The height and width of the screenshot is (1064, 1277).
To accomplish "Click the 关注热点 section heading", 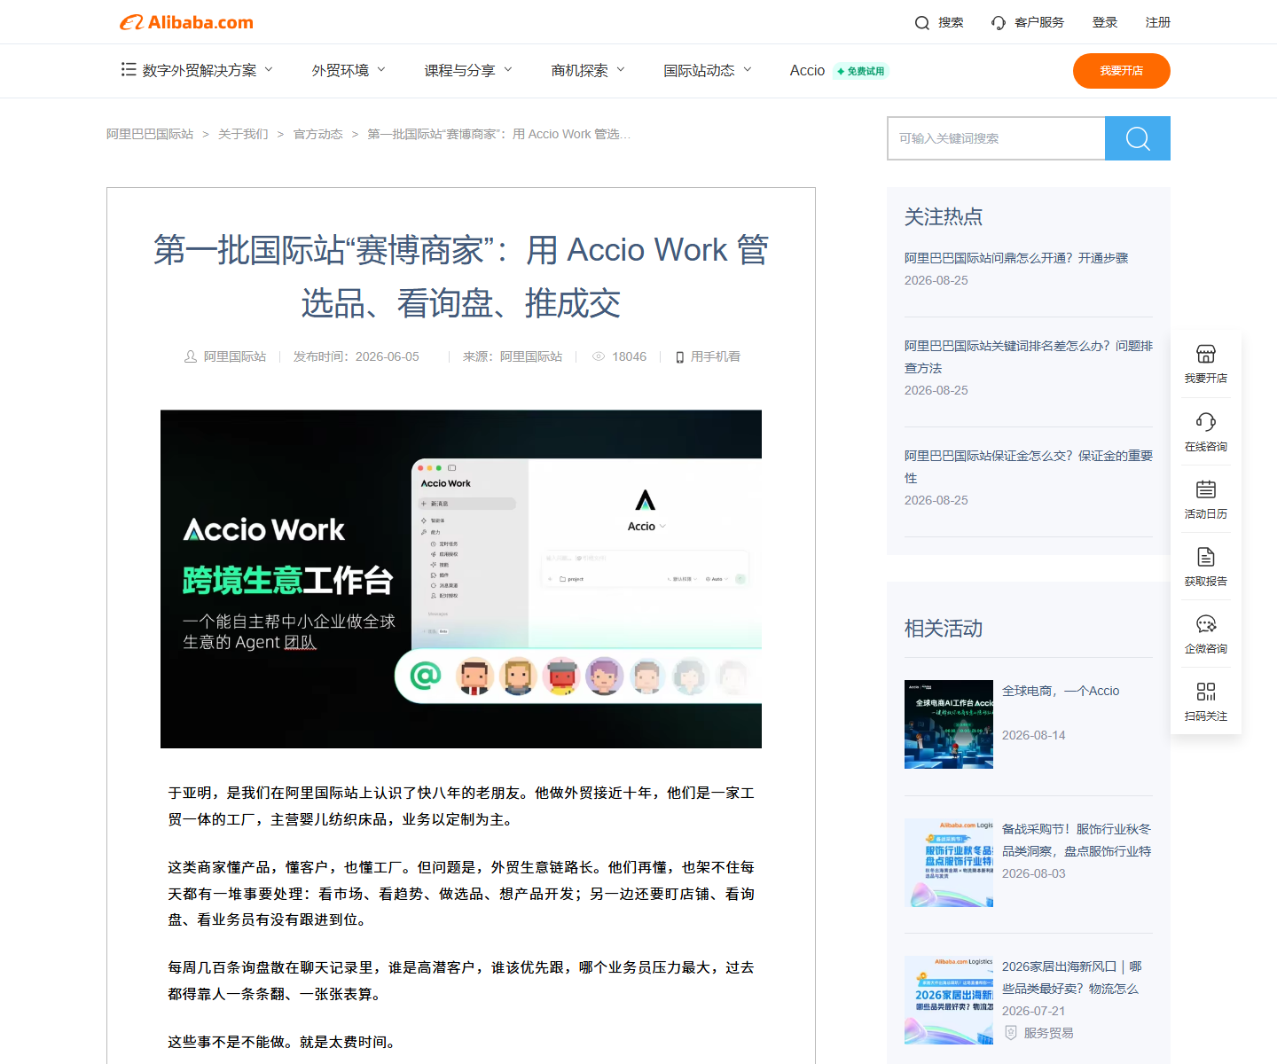I will [944, 216].
